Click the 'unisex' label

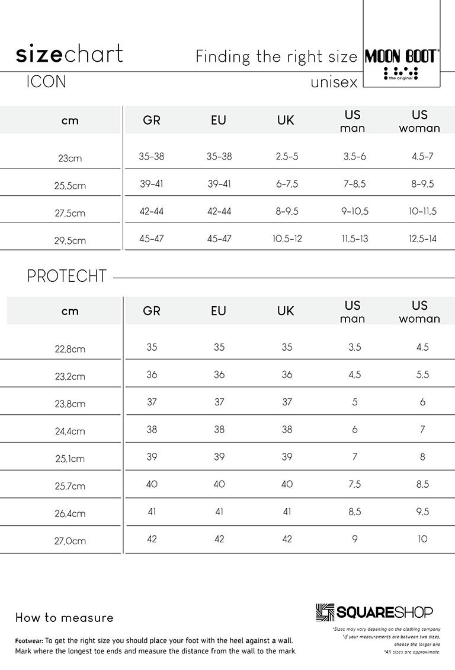click(334, 82)
